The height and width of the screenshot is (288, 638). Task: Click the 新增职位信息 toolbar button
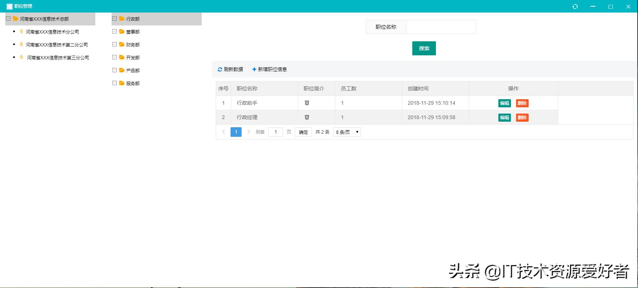click(269, 69)
